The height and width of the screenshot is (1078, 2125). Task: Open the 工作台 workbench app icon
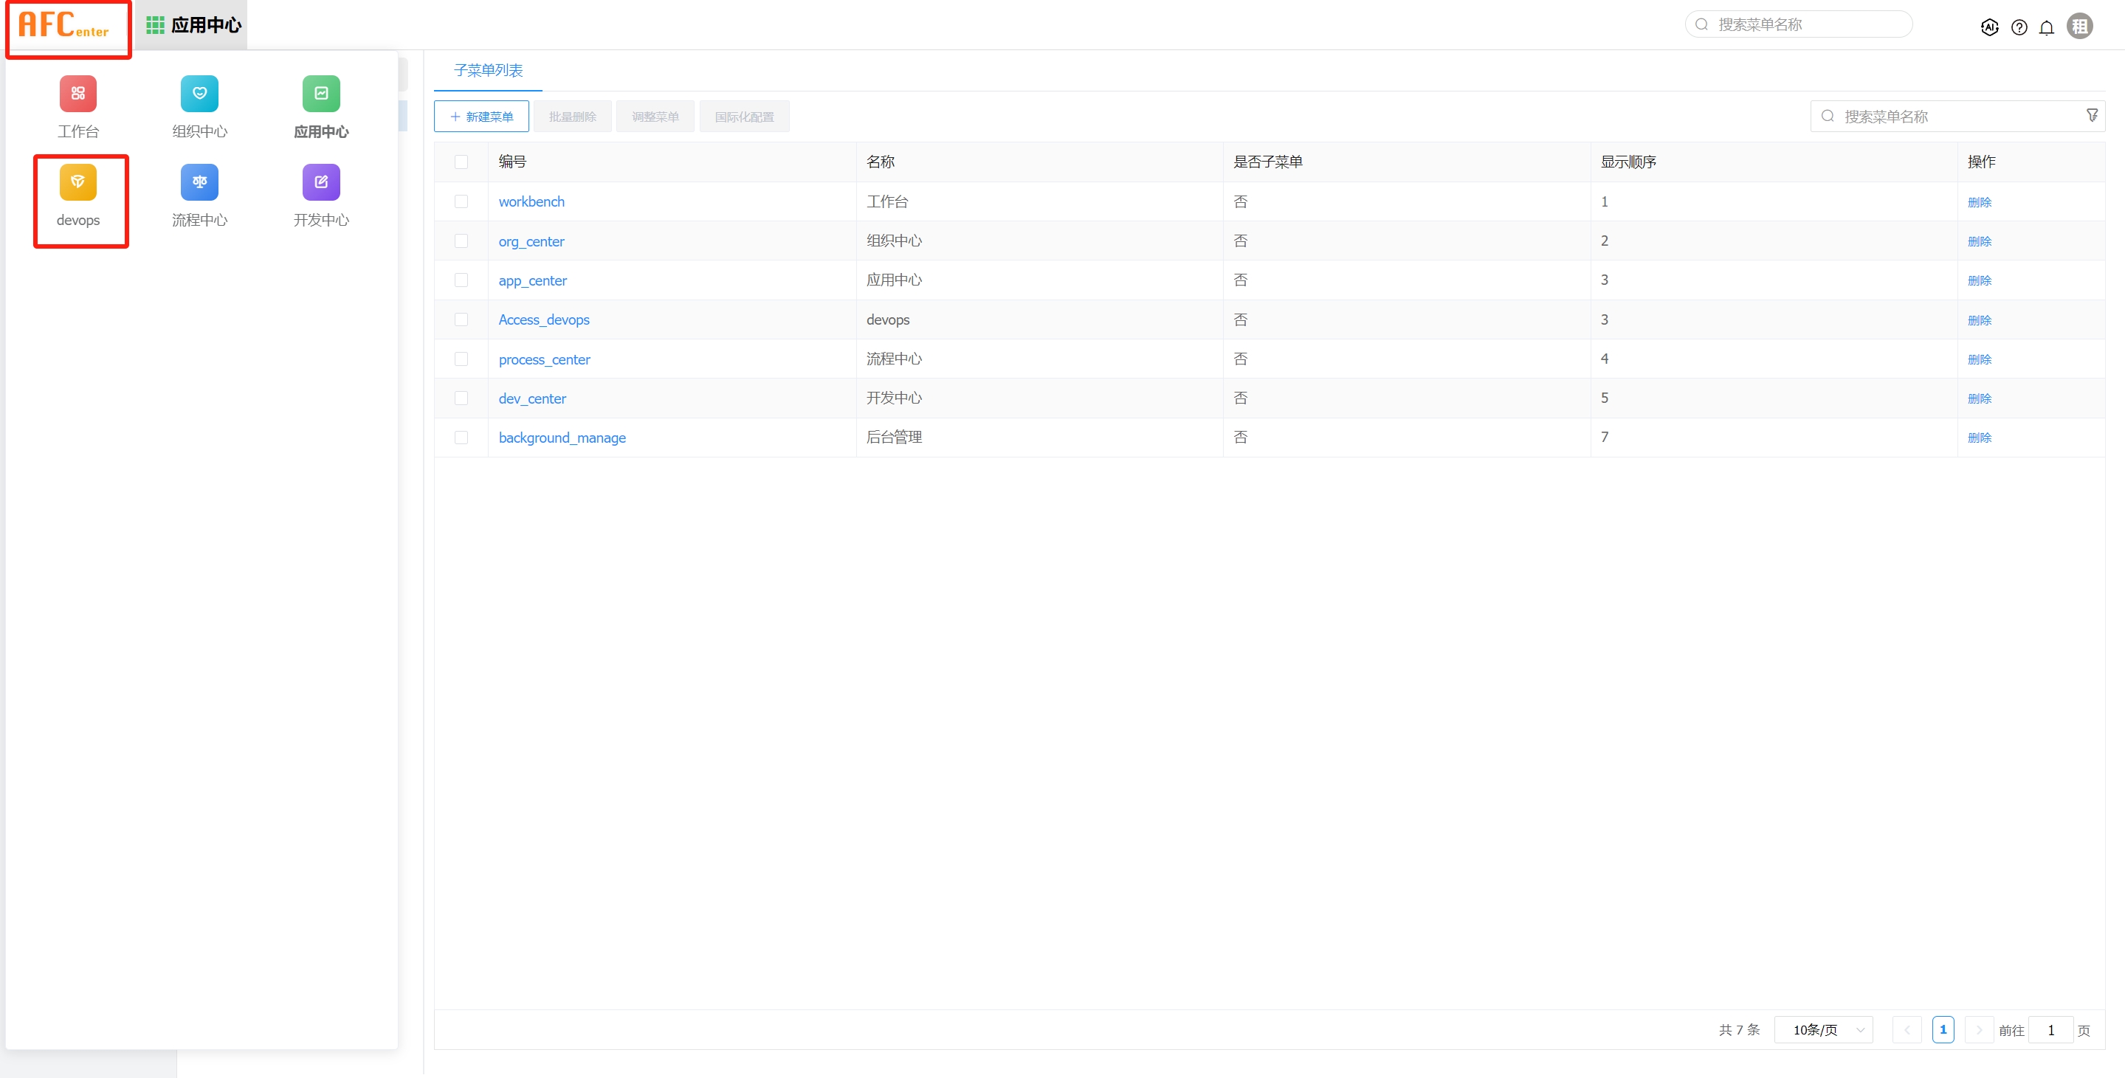coord(78,94)
